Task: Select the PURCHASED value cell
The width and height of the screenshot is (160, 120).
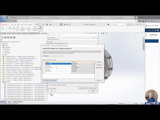Action: (x=58, y=67)
